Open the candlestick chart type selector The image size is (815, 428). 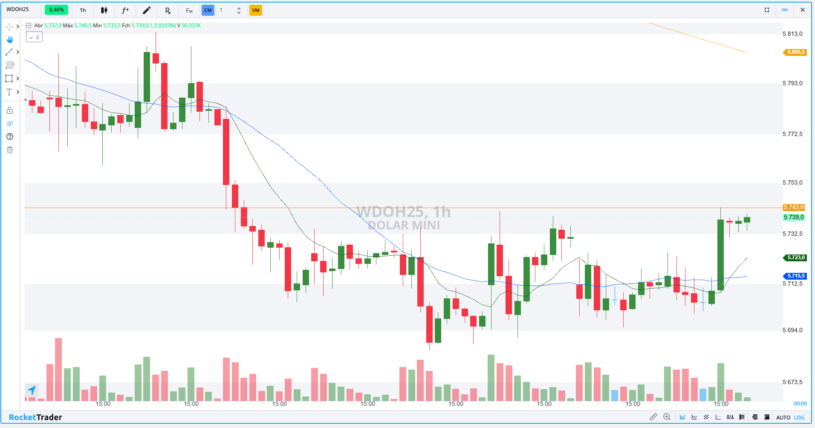tap(104, 10)
